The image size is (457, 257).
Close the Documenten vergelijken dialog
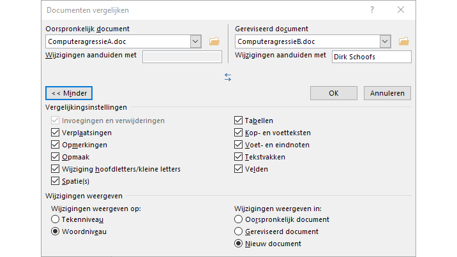click(401, 10)
